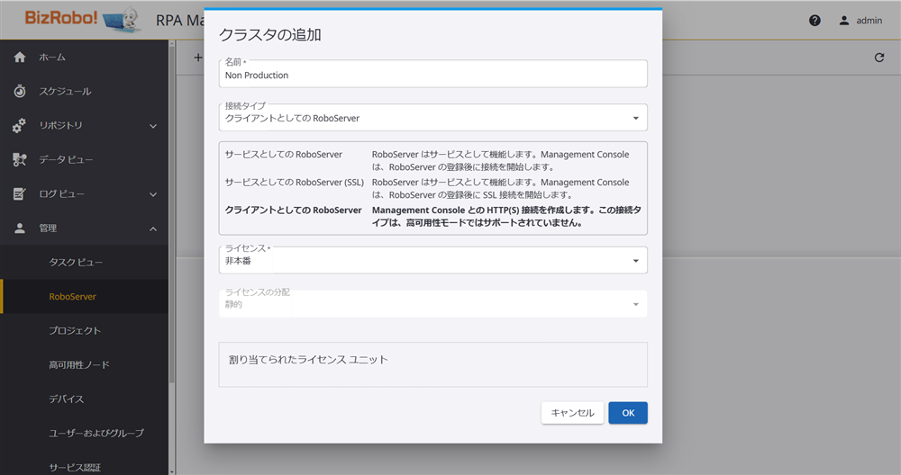This screenshot has height=475, width=901.
Task: Click the キャンセル button
Action: [x=572, y=413]
